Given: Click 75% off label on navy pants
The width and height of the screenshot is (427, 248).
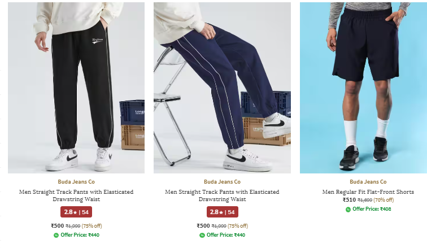Looking at the screenshot, I should [x=238, y=226].
